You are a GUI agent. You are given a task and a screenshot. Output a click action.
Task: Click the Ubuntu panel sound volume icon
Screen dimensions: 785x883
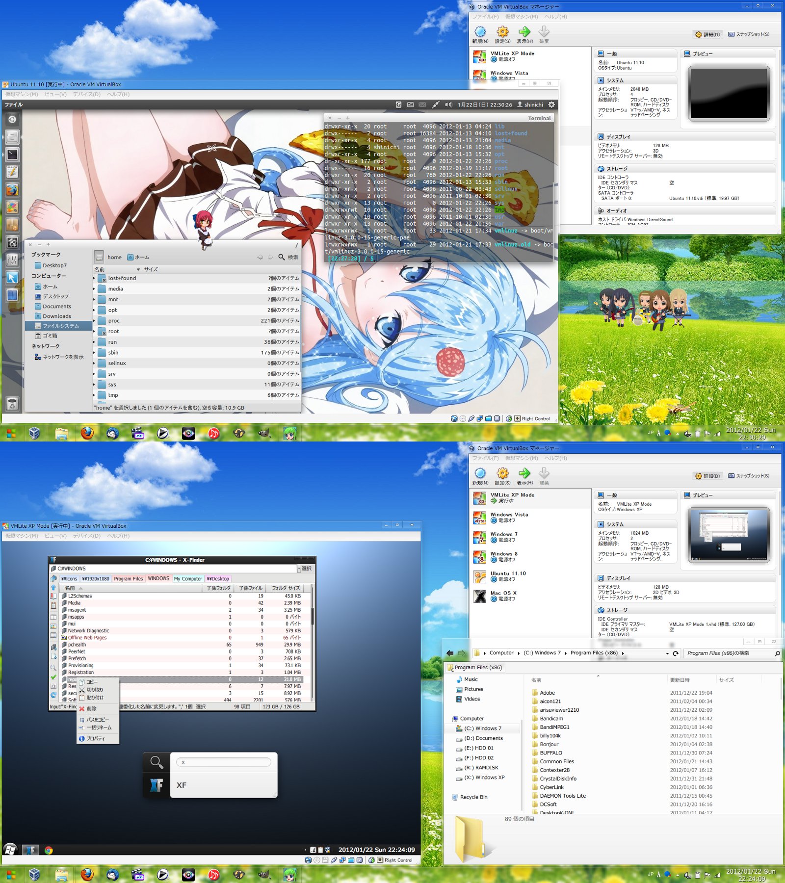[x=448, y=104]
